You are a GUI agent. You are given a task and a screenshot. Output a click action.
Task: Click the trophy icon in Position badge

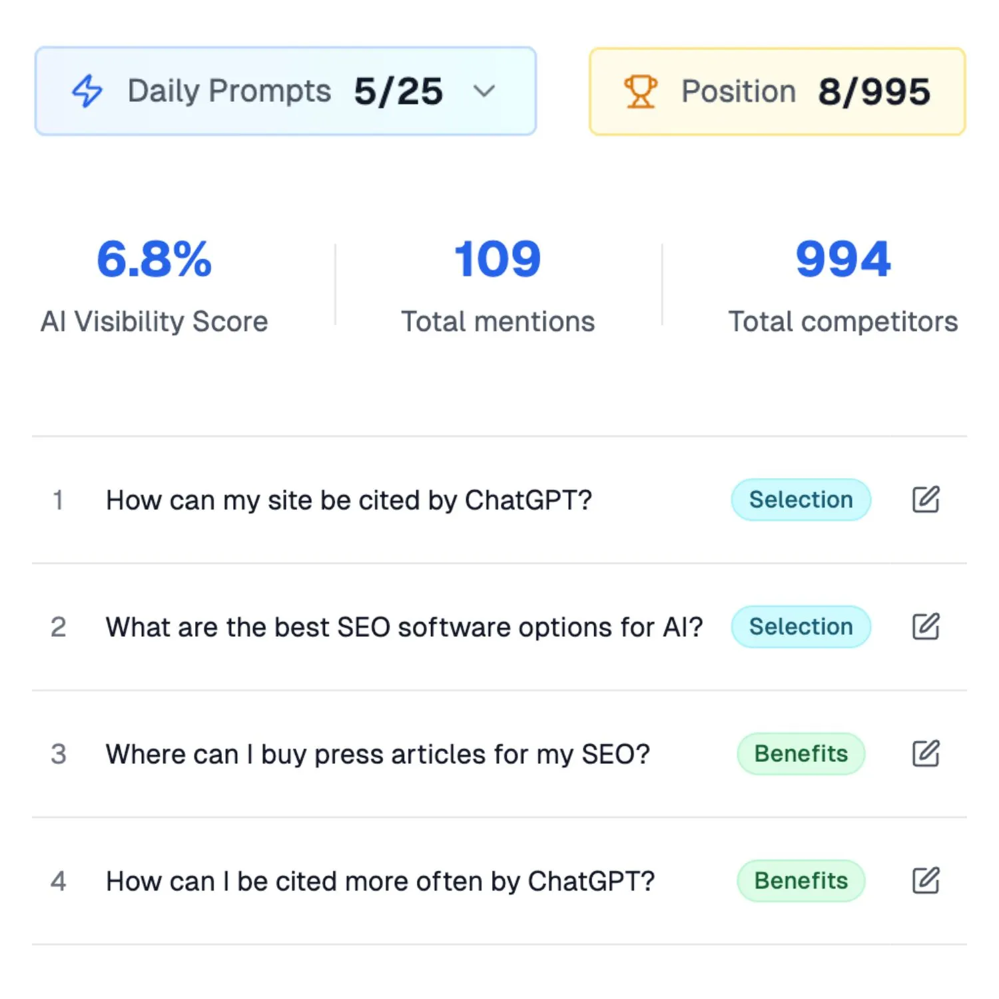pyautogui.click(x=640, y=91)
